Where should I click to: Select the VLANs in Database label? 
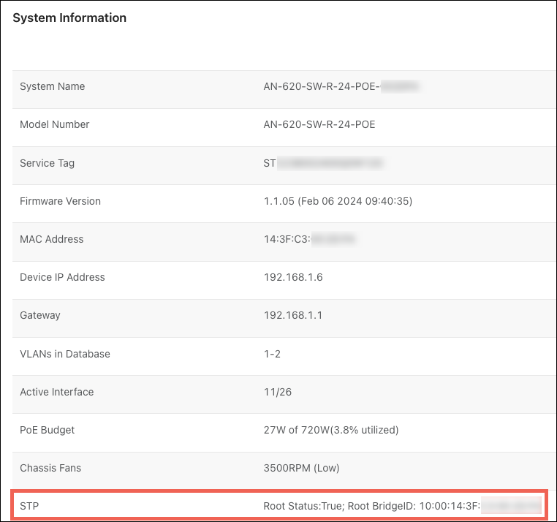click(64, 354)
